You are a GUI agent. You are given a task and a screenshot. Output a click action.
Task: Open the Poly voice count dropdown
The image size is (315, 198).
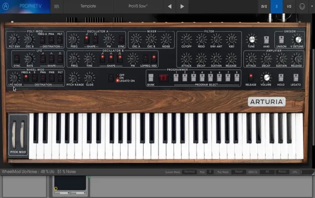click(210, 172)
